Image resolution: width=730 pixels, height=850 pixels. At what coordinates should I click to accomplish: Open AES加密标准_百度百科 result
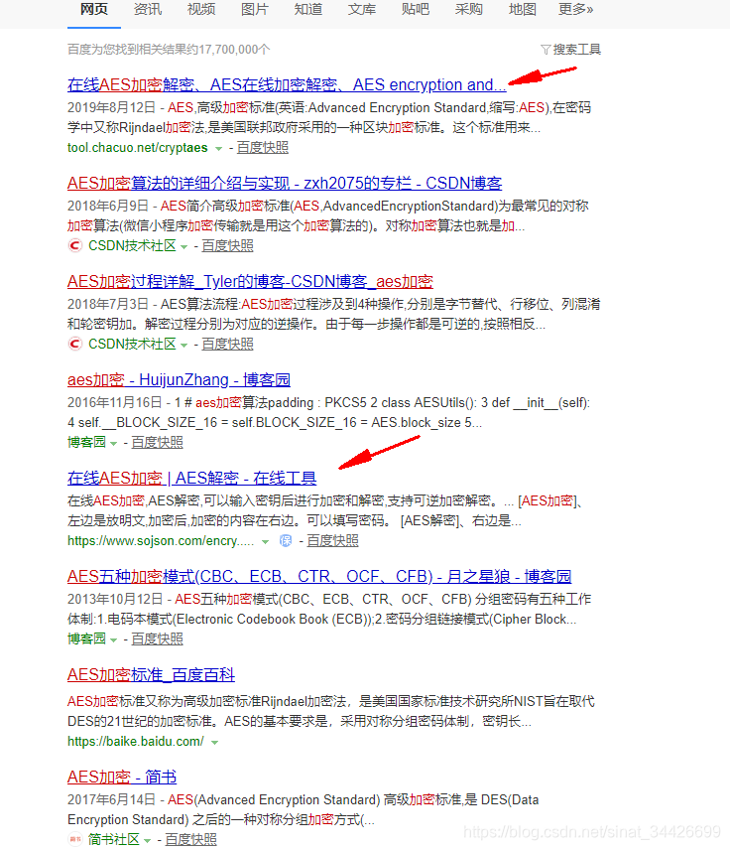151,675
